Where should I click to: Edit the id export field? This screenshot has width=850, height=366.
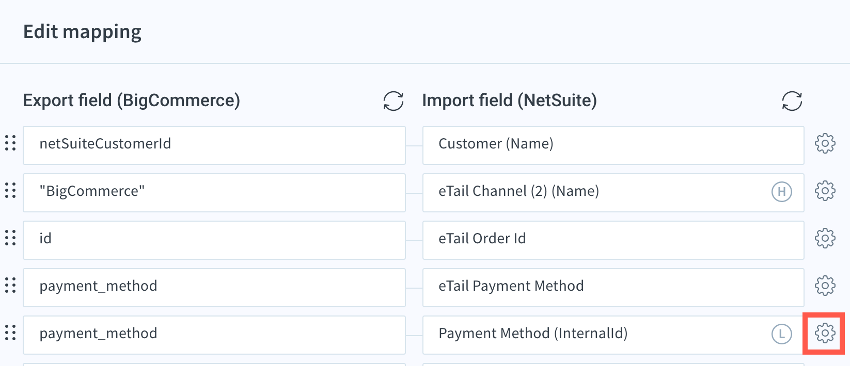coord(214,240)
